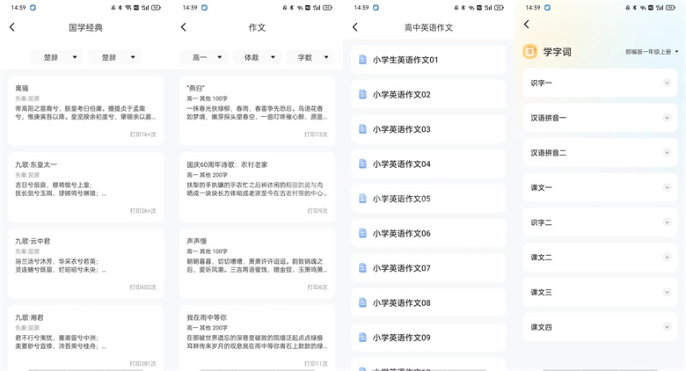The height and width of the screenshot is (371, 686).
Task: Tap document icon of 小学英语作文03
Action: (362, 128)
